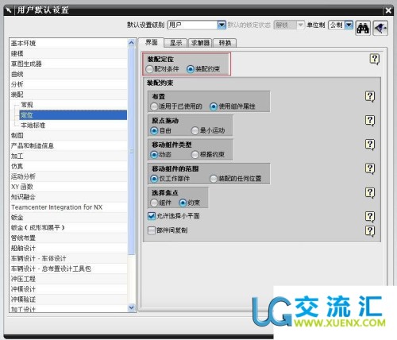
Task: Select Teamcenter Integration for NX entry
Action: [x=57, y=207]
